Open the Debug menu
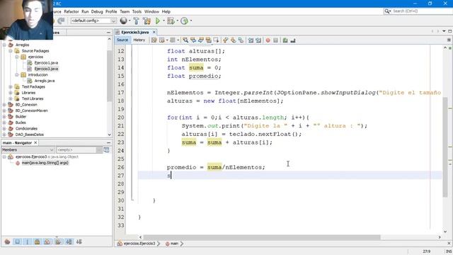453x255 pixels. point(97,11)
